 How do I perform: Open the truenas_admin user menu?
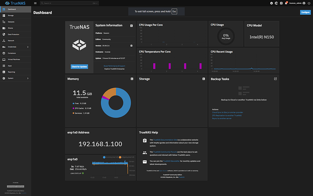tap(297, 3)
